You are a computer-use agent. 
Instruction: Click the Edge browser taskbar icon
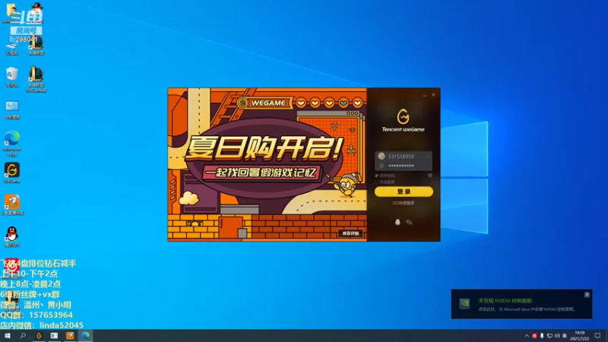pos(85,336)
